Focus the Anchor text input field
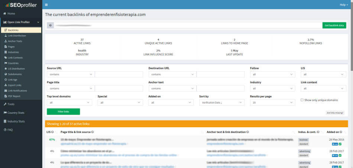This screenshot has width=353, height=168. click(220, 89)
